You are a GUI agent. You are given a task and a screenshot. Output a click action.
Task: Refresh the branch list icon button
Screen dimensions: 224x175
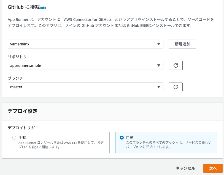point(176,87)
